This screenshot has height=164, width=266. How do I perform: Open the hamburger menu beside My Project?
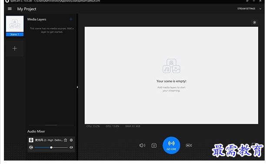coord(10,9)
